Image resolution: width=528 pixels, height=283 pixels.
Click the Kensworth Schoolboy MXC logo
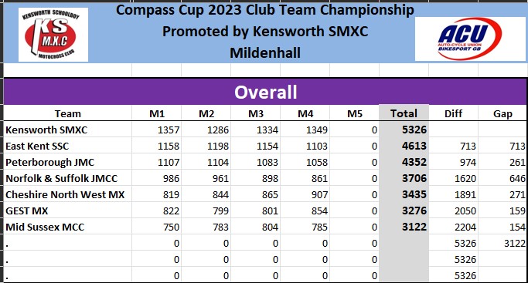point(53,35)
